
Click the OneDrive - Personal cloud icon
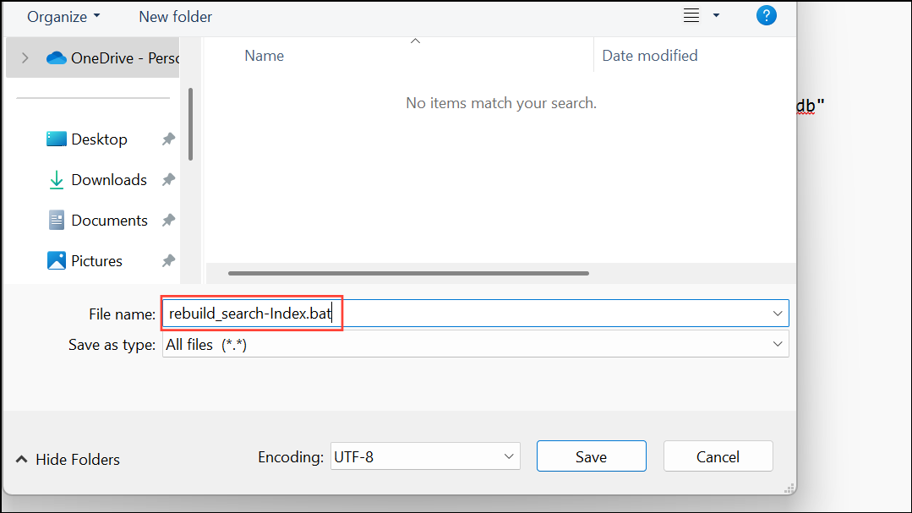click(55, 57)
